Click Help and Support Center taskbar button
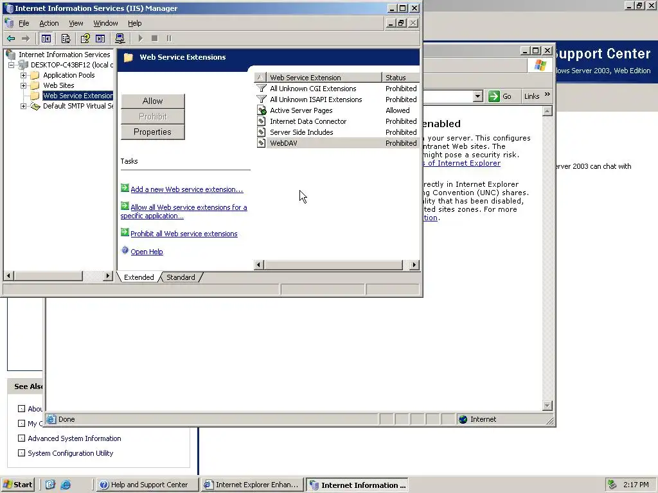 [147, 485]
